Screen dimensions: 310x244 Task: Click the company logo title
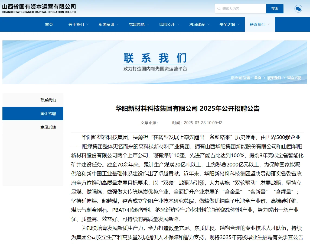[x=39, y=7]
